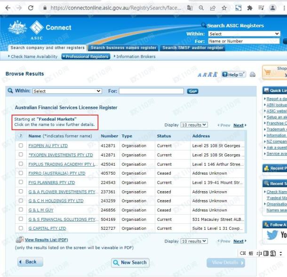287x277 pixels.
Task: Click the zoom magnifier icon in address bar
Action: (201, 8)
